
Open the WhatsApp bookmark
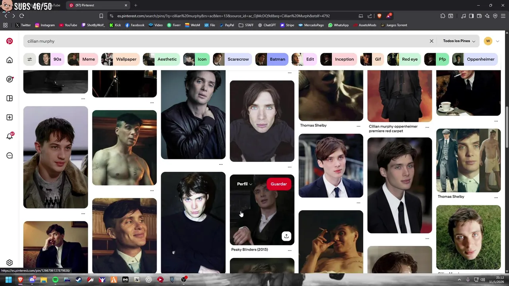tap(338, 25)
